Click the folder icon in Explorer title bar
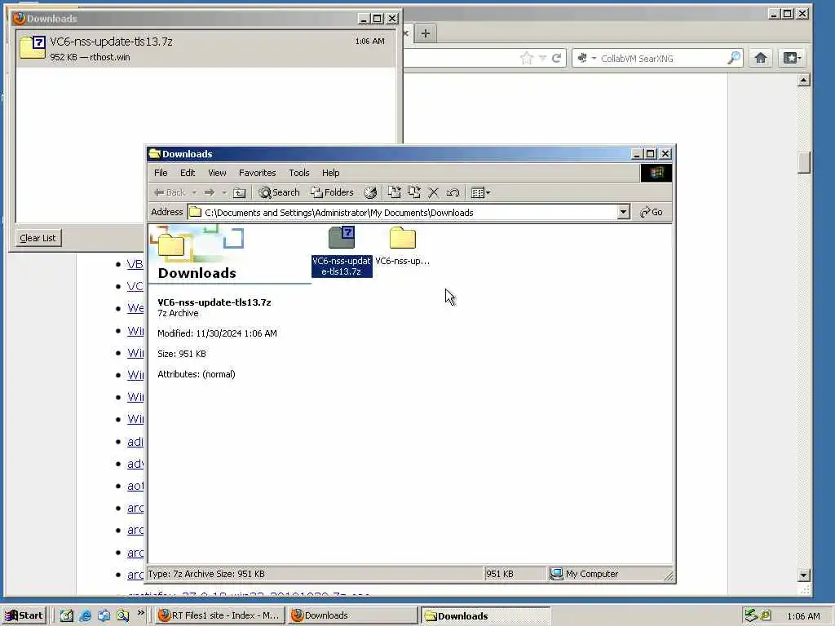835x626 pixels. pos(155,154)
